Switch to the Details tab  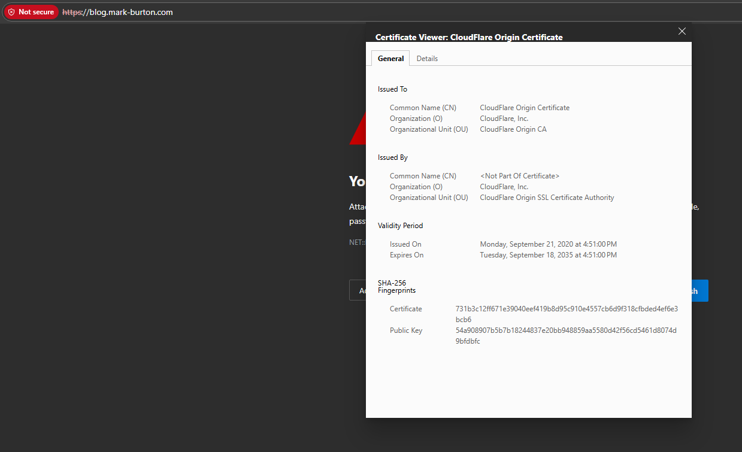[427, 58]
